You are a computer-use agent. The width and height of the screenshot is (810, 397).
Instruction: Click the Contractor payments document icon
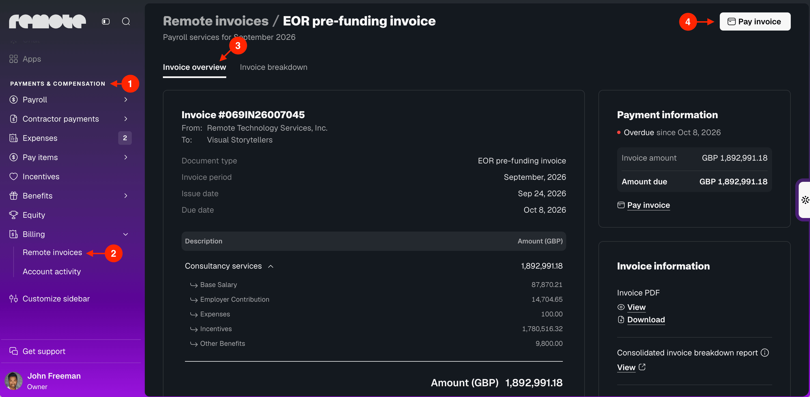[x=14, y=119]
